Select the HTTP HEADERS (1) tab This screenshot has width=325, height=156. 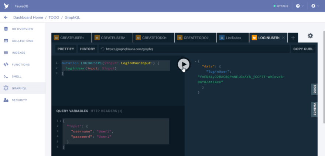[x=106, y=111]
